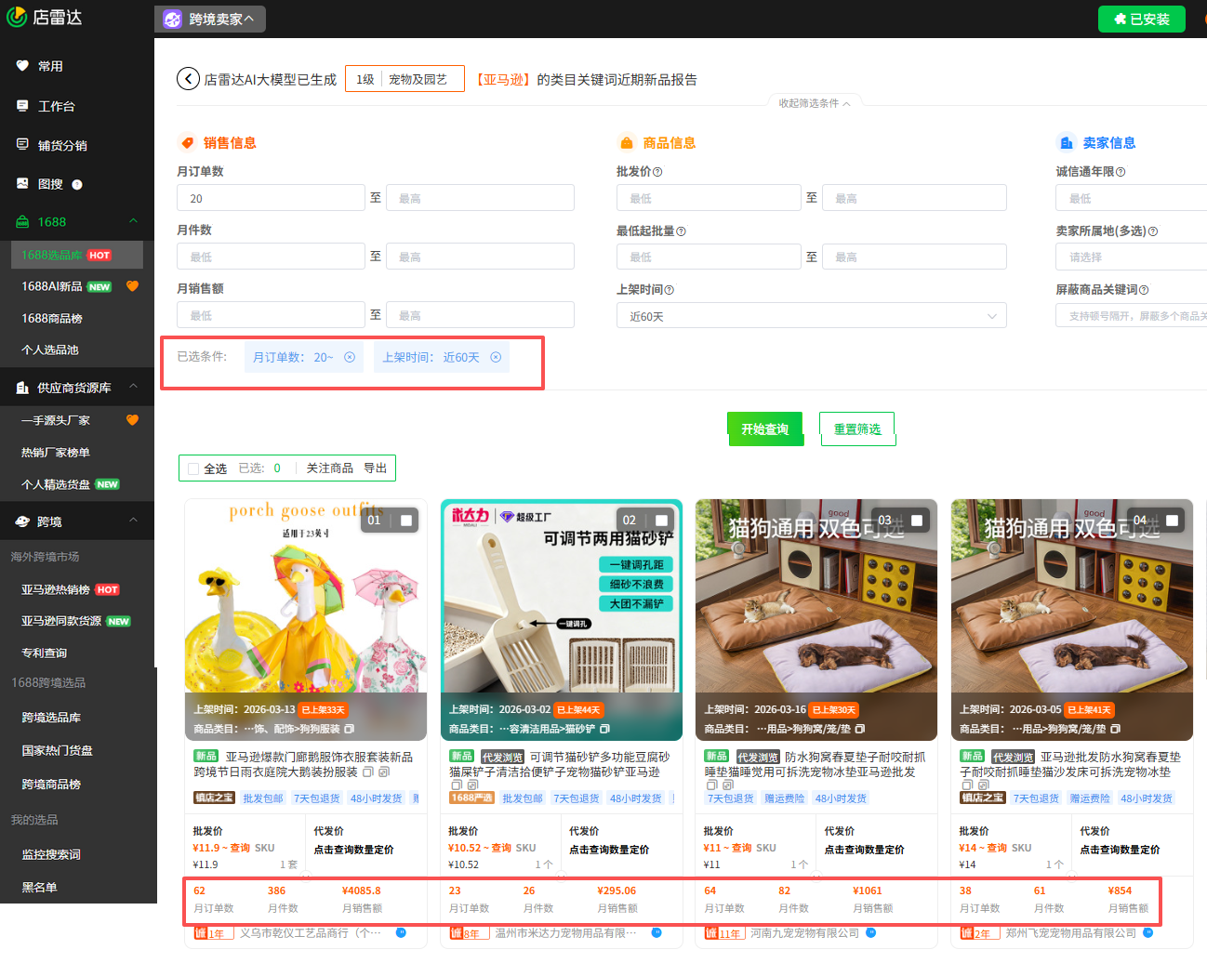Click the back arrow circle icon
Screen dimensions: 1207x963
(x=188, y=79)
